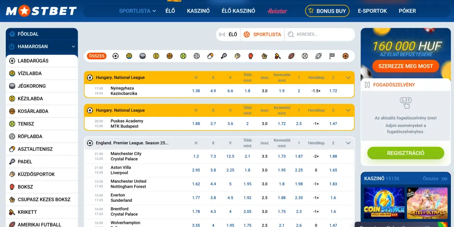Click the Szerezze Meg Most button
The image size is (454, 227).
coord(406,66)
